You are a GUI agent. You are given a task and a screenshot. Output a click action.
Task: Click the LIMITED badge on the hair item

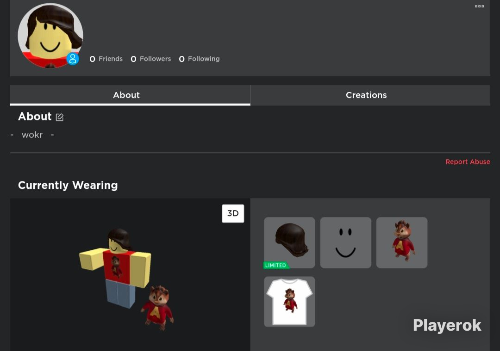click(276, 265)
